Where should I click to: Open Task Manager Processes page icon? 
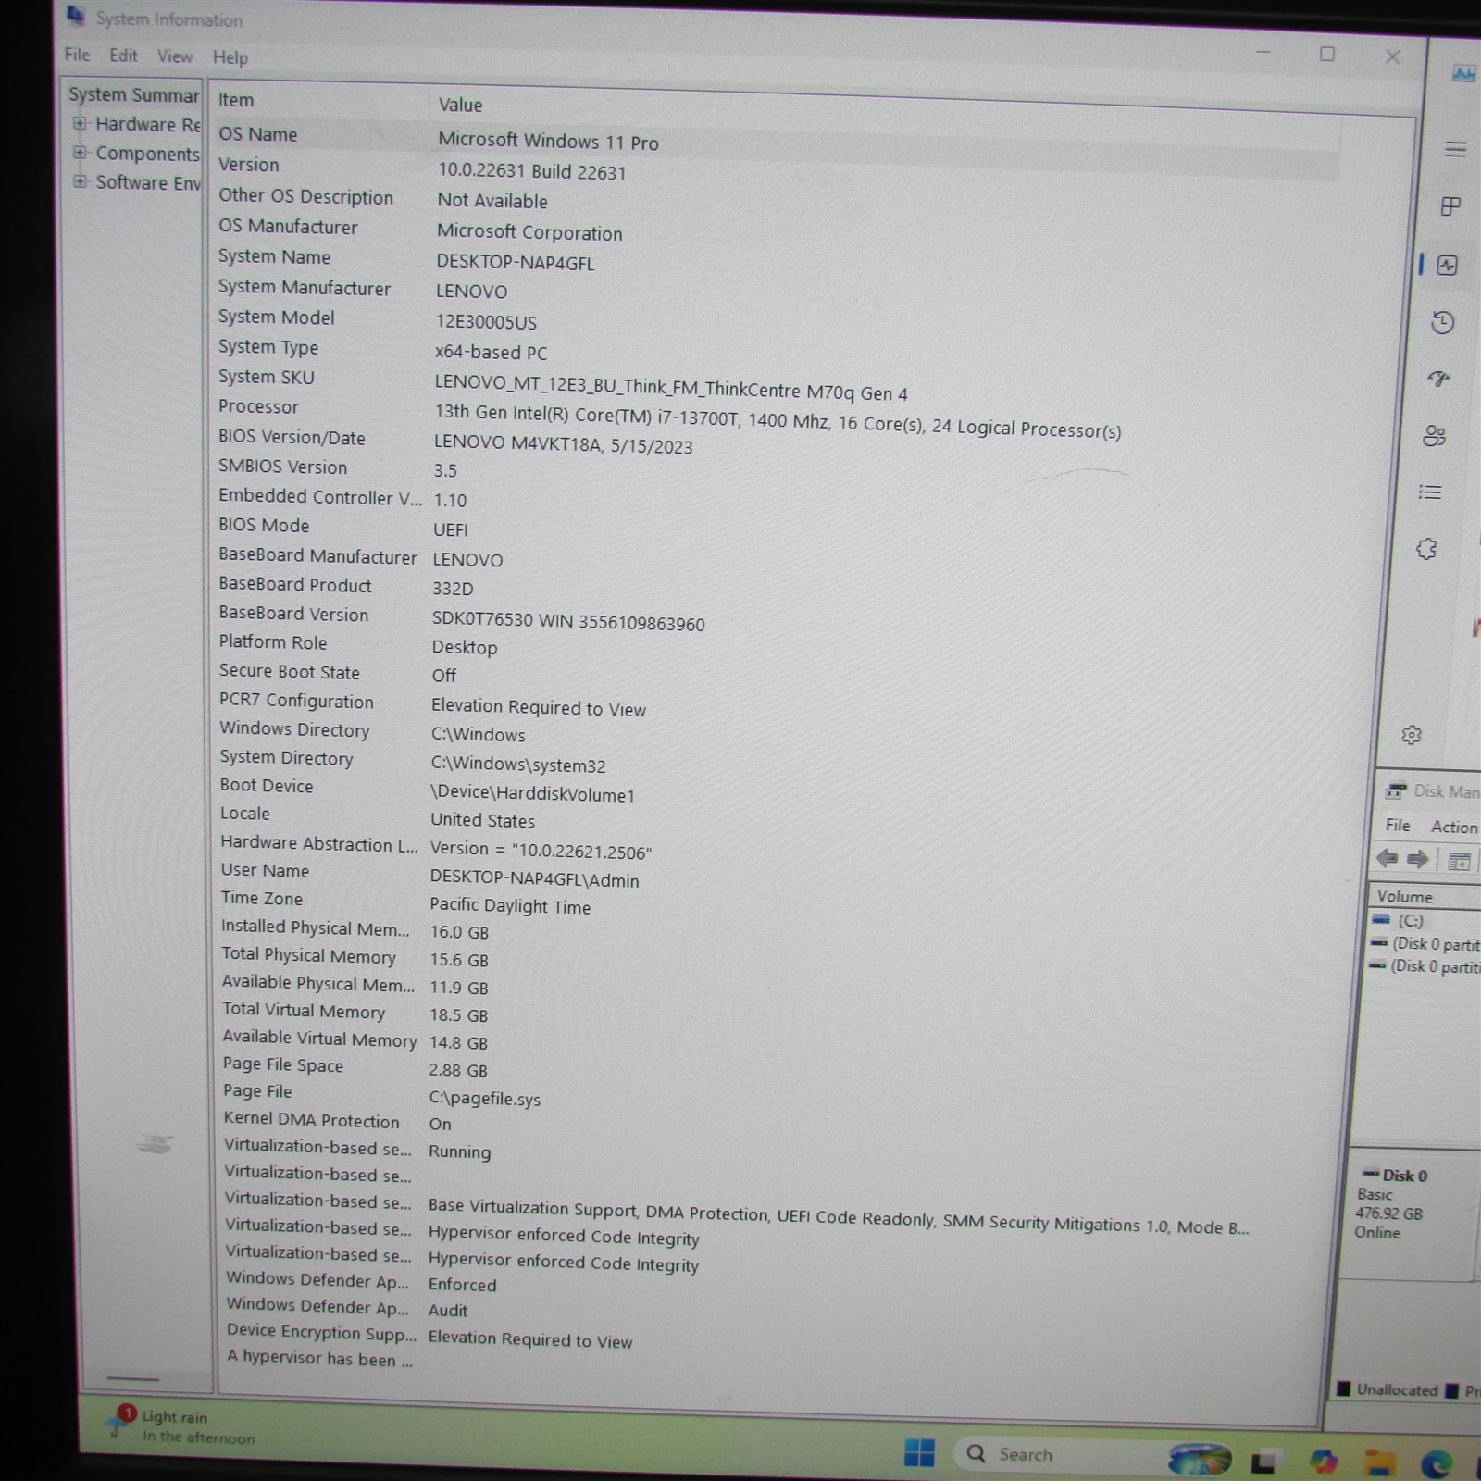(x=1450, y=206)
